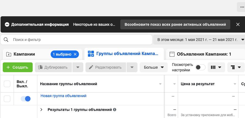Expand Результаты 1 группы объявлений row
Screen dimensions: 245x118
(41, 110)
